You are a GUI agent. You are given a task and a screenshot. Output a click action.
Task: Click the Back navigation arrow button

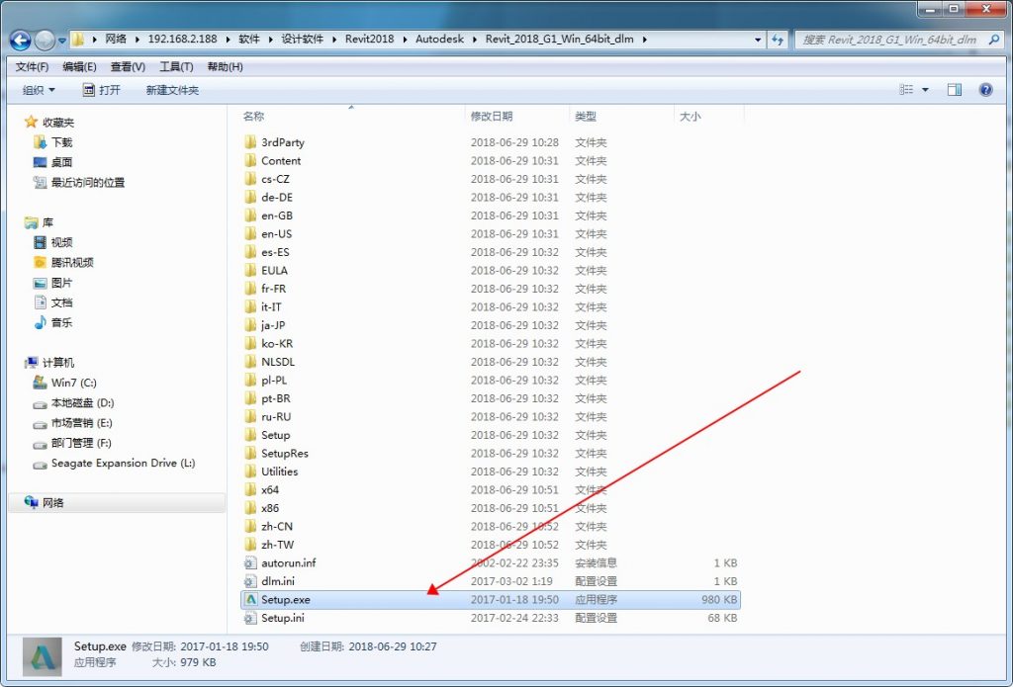click(x=20, y=40)
